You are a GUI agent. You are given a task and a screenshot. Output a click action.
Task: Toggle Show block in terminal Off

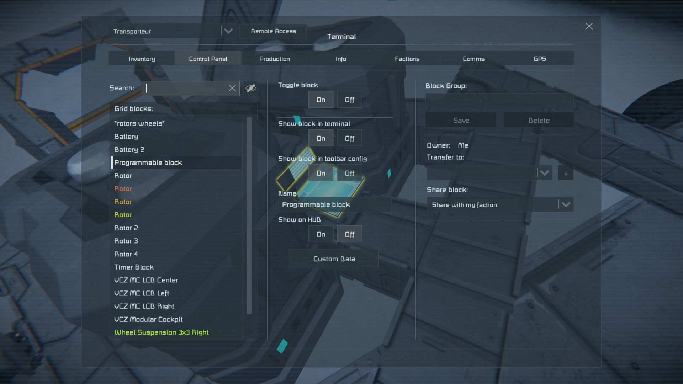pos(349,138)
